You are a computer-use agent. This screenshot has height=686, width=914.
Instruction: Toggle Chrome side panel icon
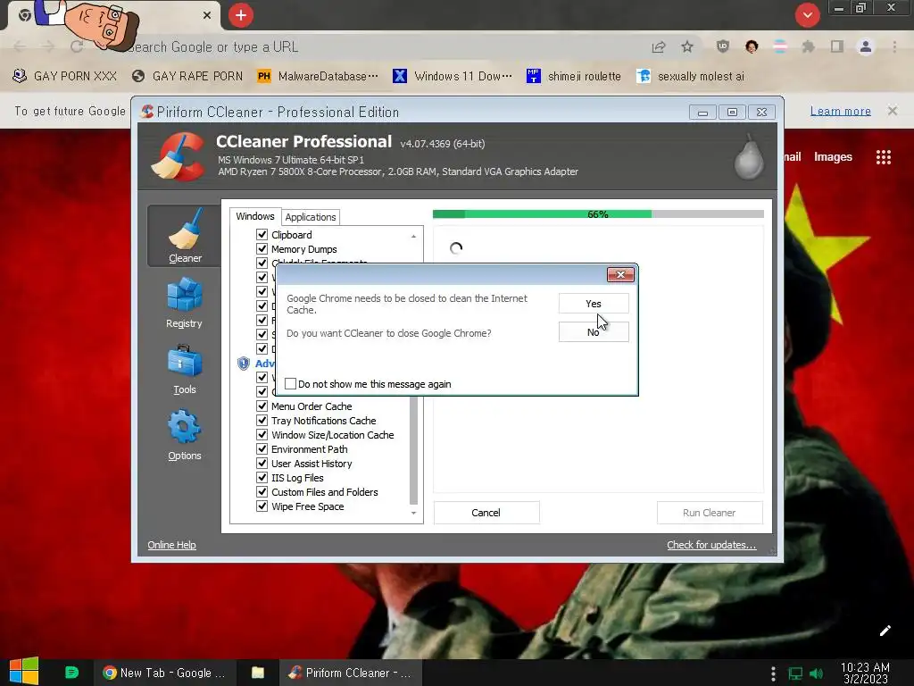[x=837, y=46]
